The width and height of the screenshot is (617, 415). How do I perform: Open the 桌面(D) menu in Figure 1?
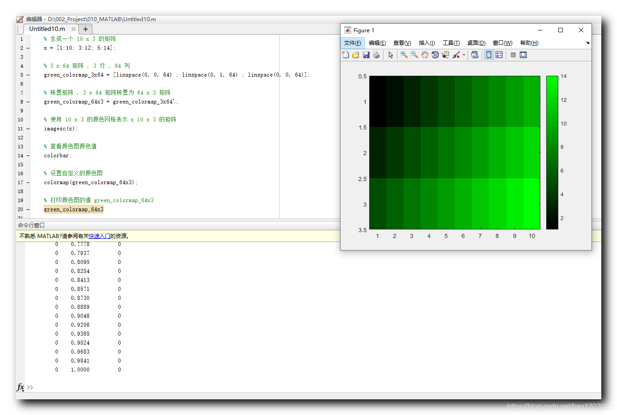pyautogui.click(x=476, y=43)
